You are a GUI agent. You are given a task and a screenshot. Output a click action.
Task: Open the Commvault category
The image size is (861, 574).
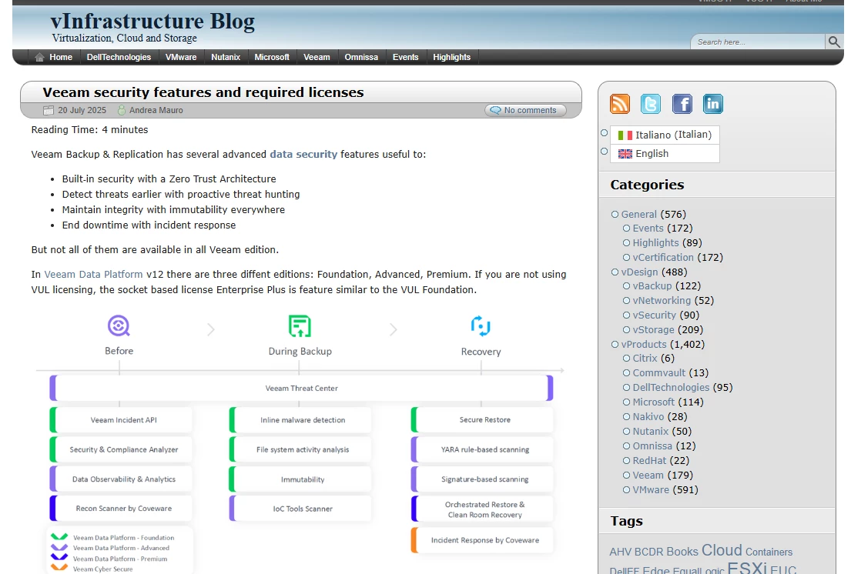pyautogui.click(x=659, y=373)
